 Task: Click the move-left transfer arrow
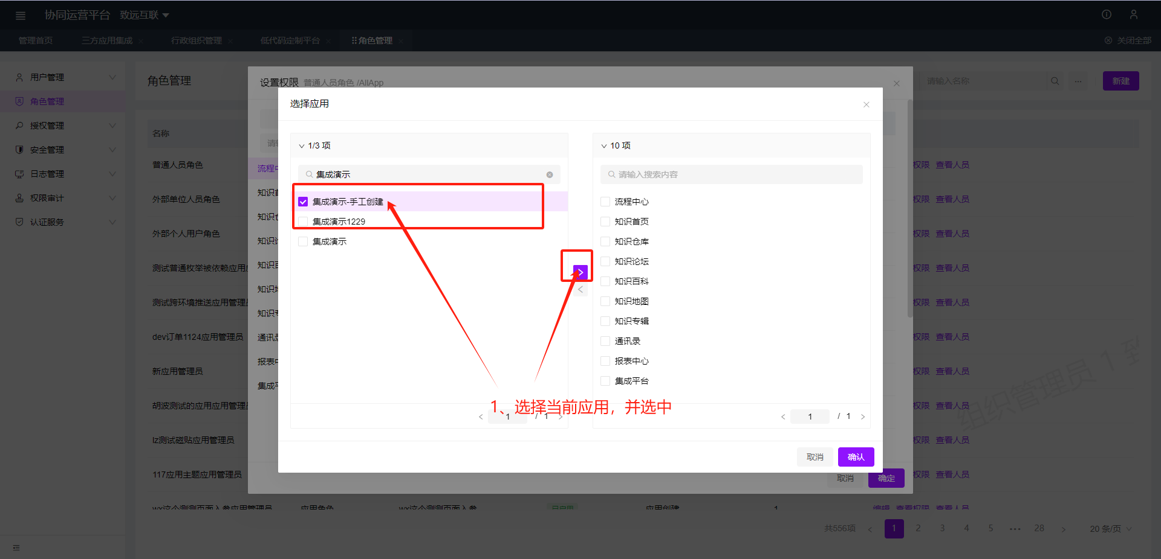coord(580,290)
